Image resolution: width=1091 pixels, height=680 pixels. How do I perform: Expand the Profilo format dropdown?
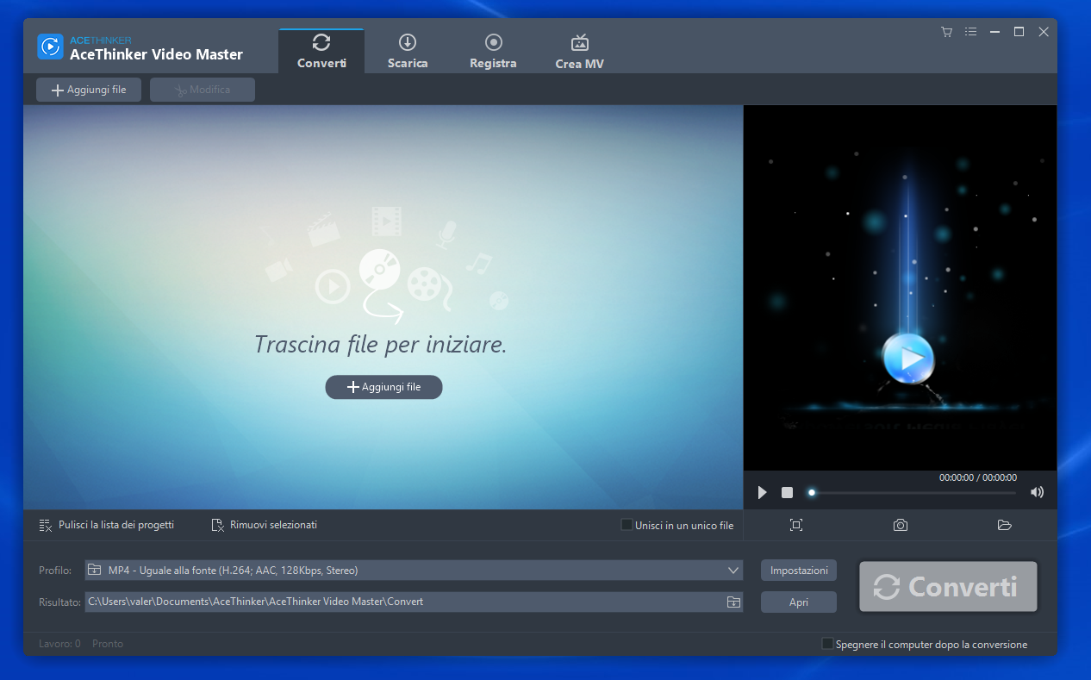pos(733,570)
